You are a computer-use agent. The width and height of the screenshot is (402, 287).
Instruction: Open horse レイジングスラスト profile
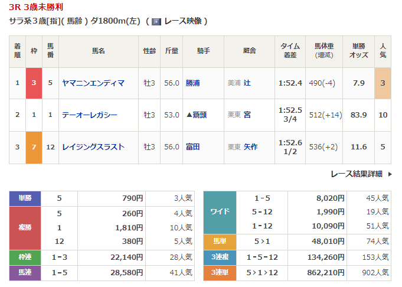point(93,147)
